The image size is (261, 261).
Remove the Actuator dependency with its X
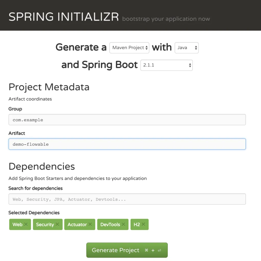(x=90, y=224)
